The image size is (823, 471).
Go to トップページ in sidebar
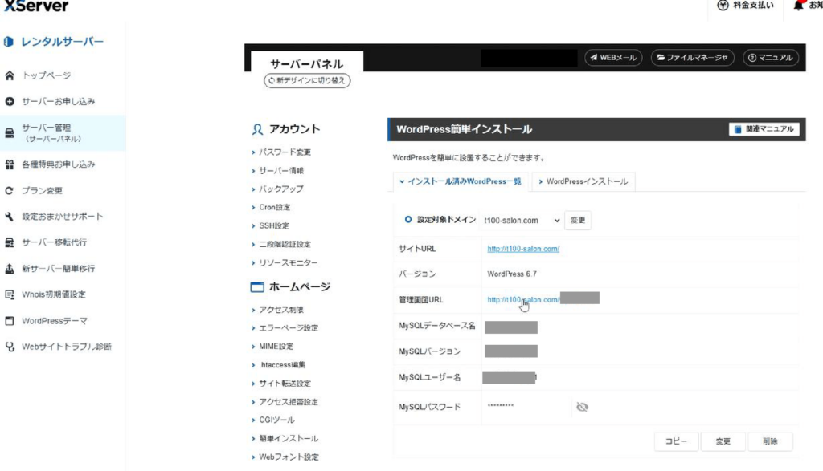click(x=46, y=75)
